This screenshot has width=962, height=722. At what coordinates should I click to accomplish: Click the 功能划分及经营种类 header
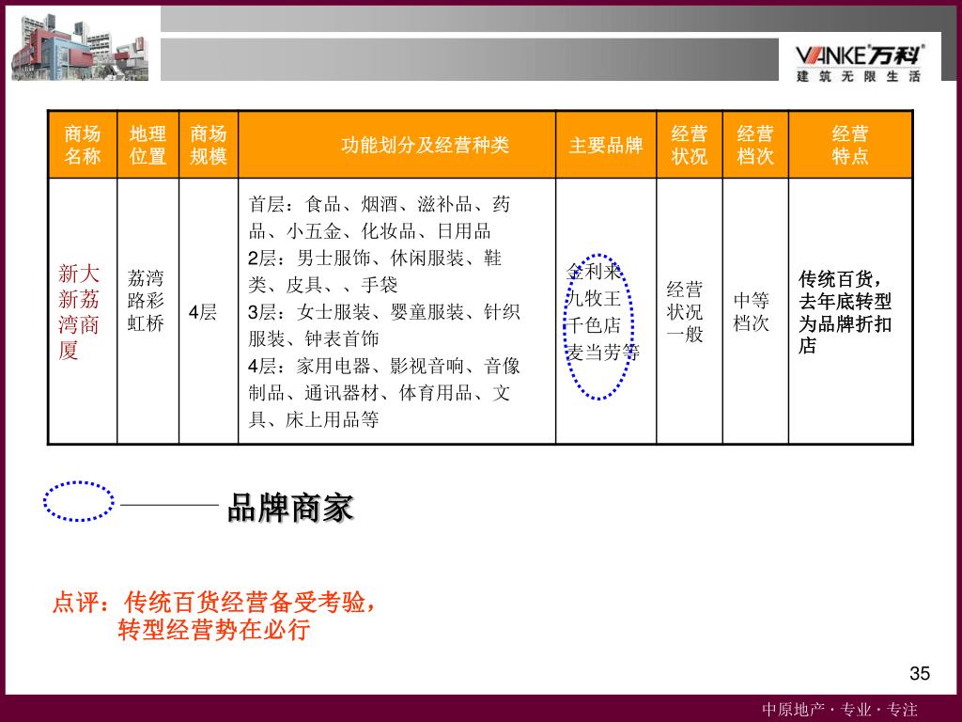(426, 145)
